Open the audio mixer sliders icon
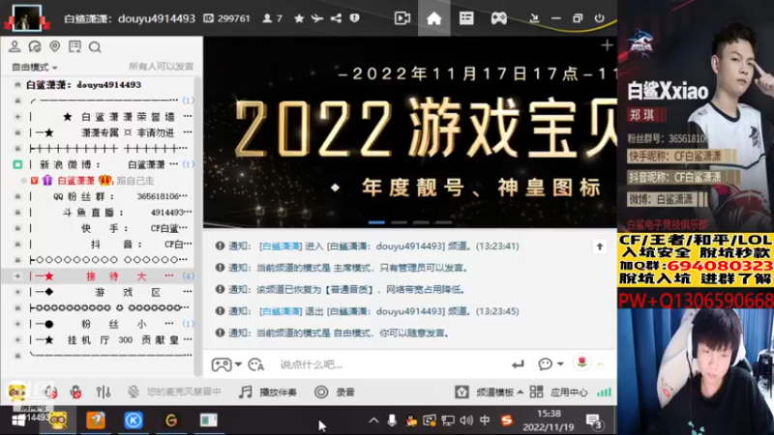This screenshot has width=774, height=435. click(104, 392)
